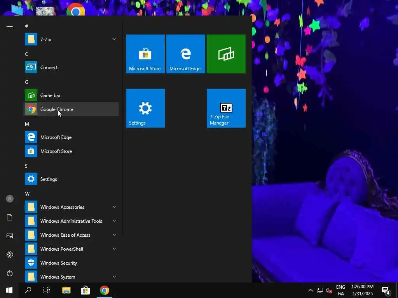Image resolution: width=398 pixels, height=298 pixels.
Task: Expand the Windows Accessories chevron
Action: tap(114, 207)
